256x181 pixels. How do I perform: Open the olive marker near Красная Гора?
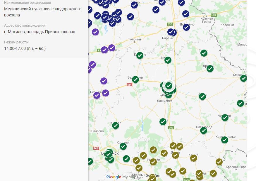(219, 162)
